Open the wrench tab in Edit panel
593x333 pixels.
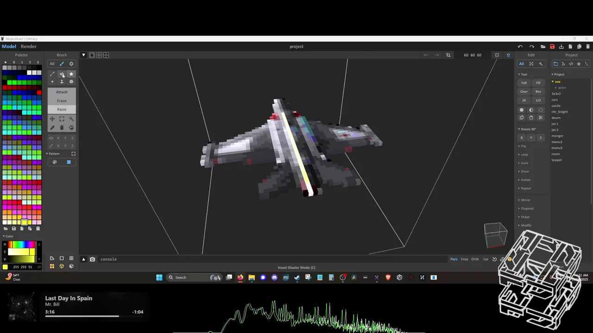[x=541, y=64]
